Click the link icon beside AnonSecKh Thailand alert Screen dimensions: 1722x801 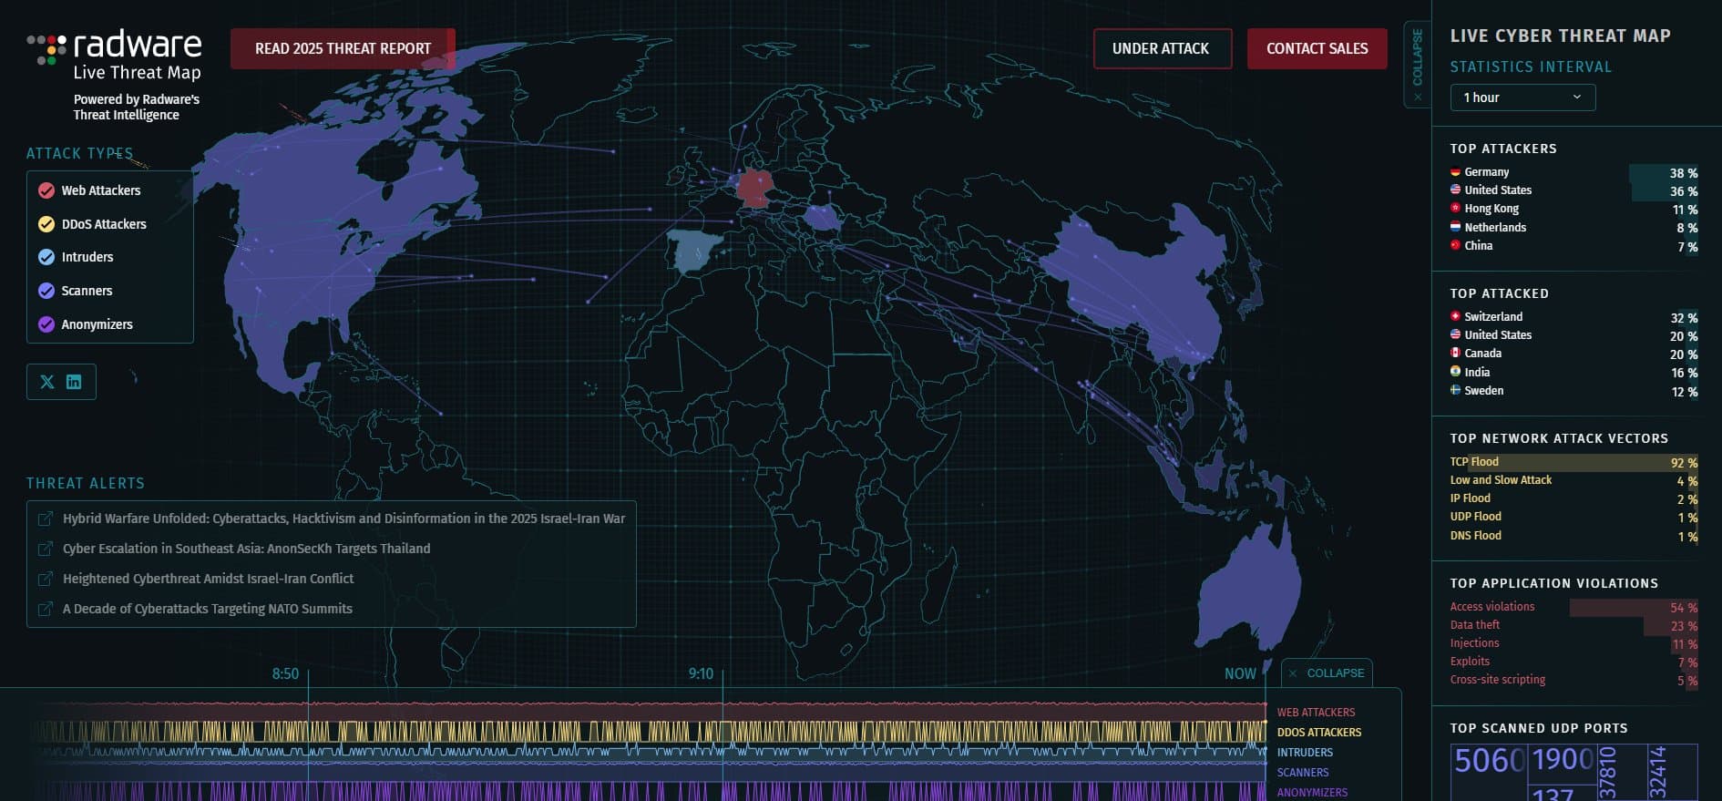point(44,549)
